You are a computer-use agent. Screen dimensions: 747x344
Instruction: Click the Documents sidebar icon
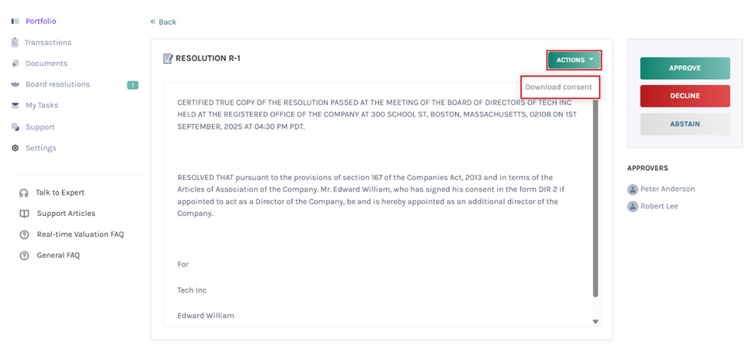tap(15, 64)
